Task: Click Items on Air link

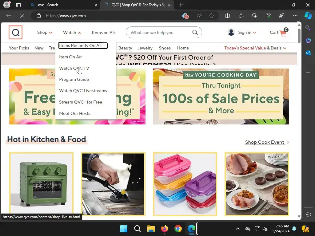Action: [103, 33]
